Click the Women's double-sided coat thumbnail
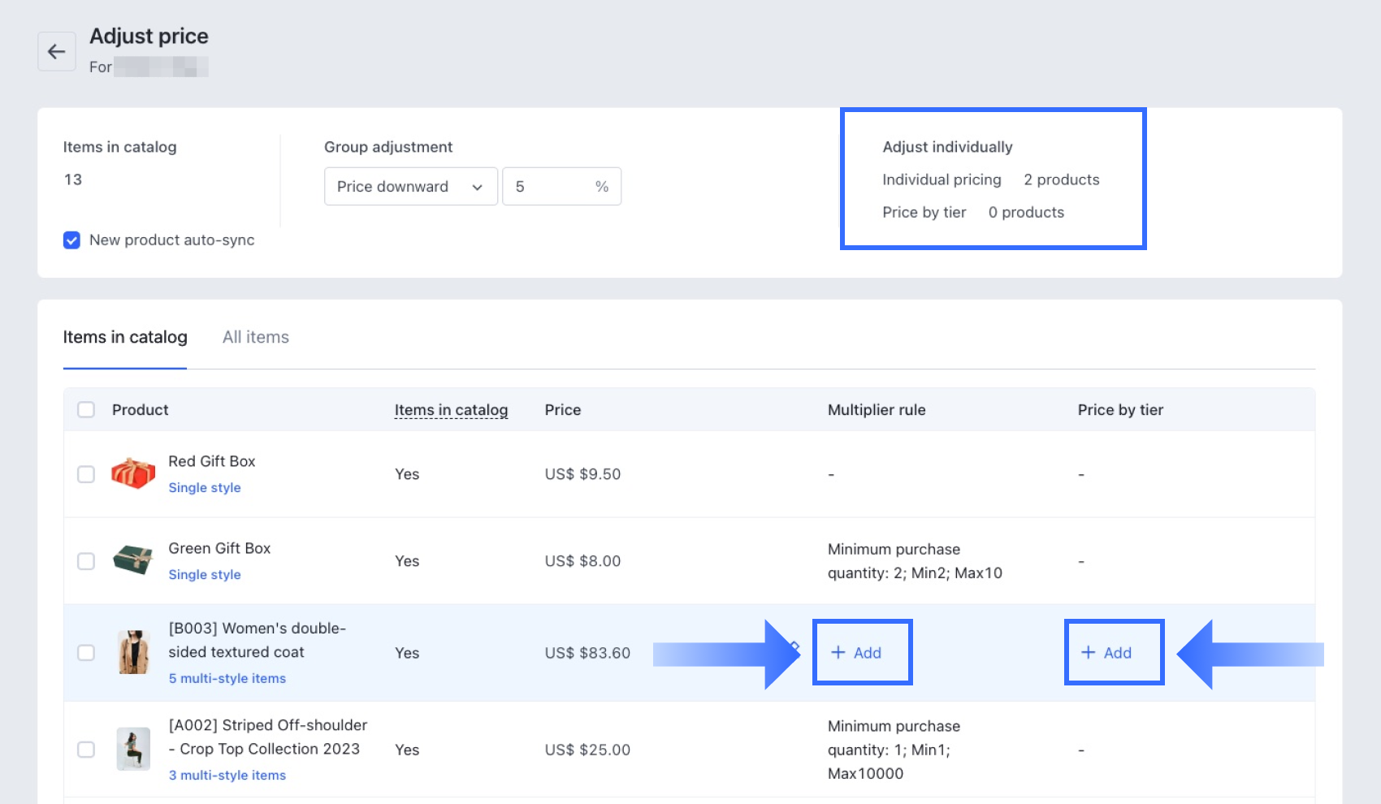Screen dimensions: 1381x804 [133, 652]
